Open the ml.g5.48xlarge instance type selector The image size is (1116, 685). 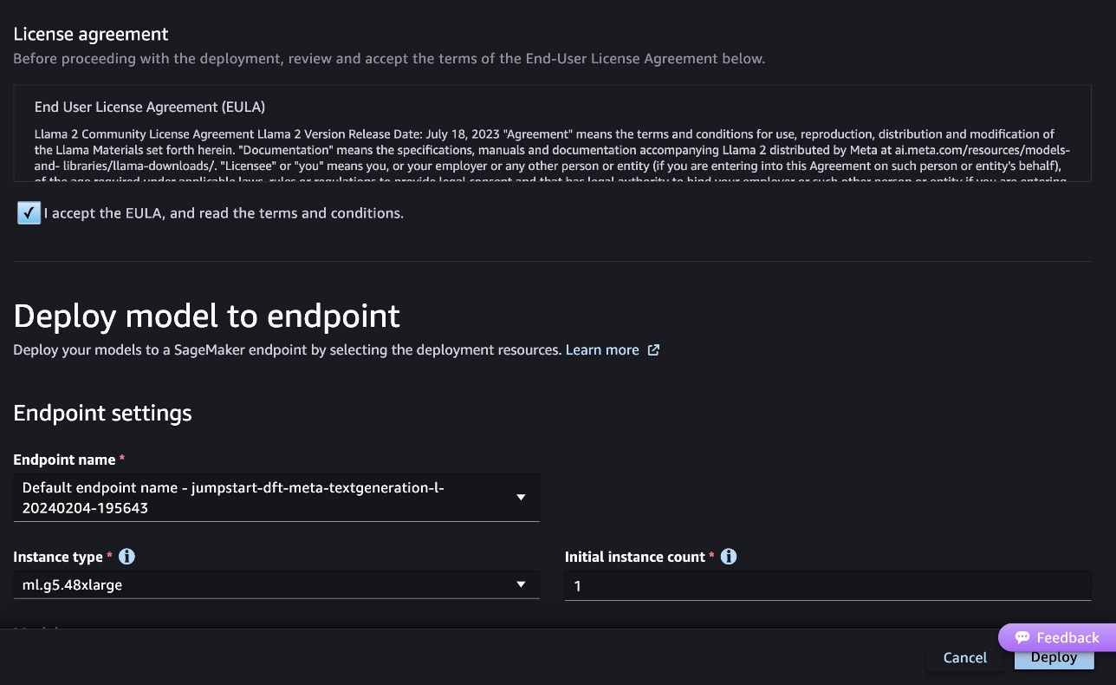tap(276, 585)
